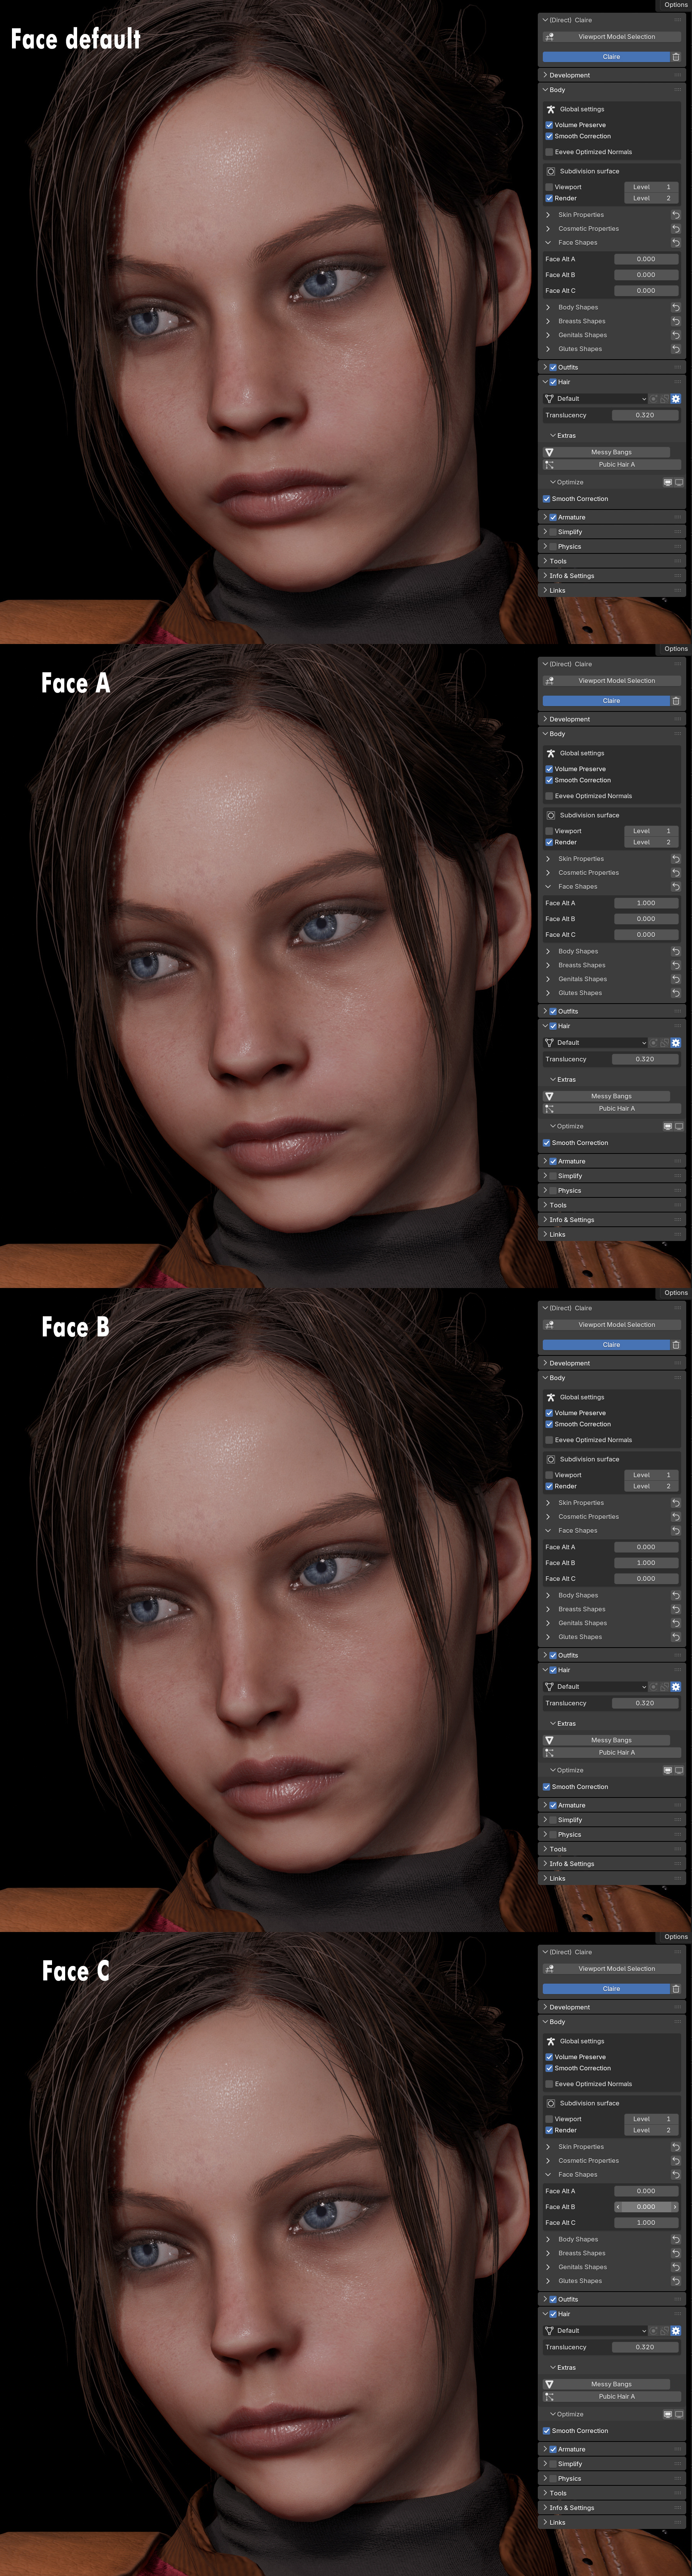Viewport: 692px width, 2576px height.
Task: Open the Options menu above Face C panel
Action: [676, 1937]
